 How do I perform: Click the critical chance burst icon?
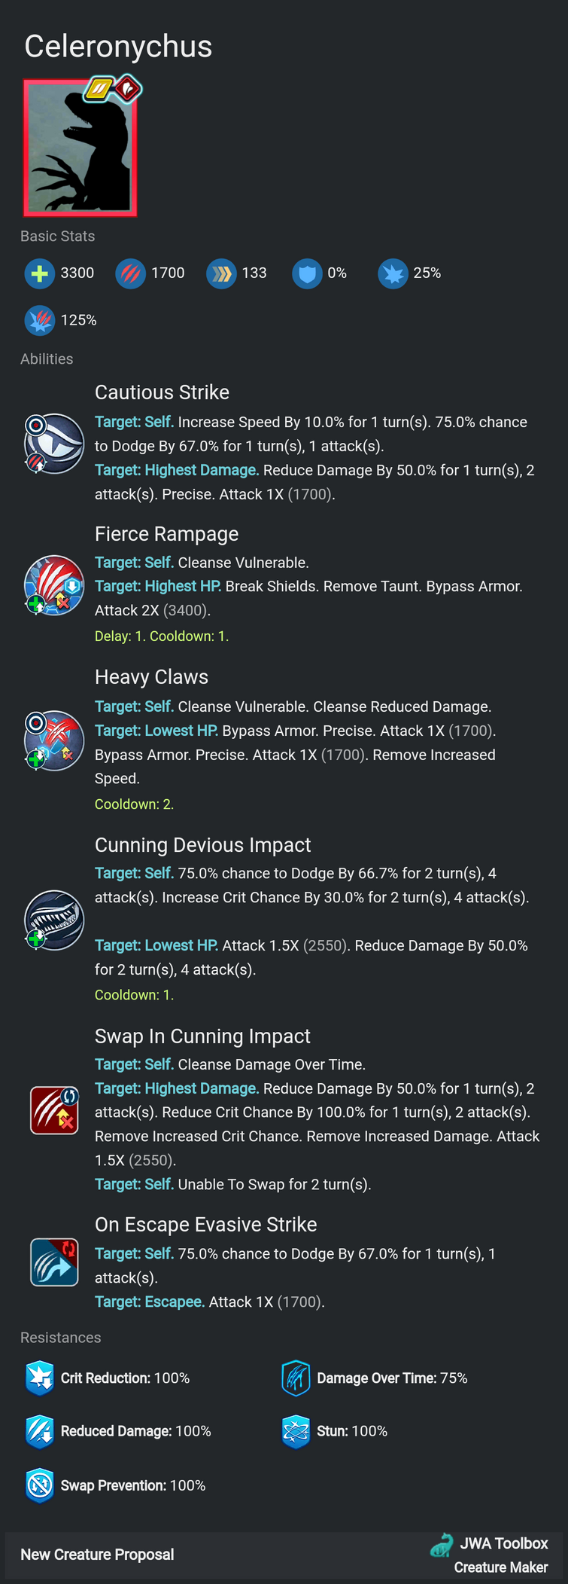coord(393,273)
